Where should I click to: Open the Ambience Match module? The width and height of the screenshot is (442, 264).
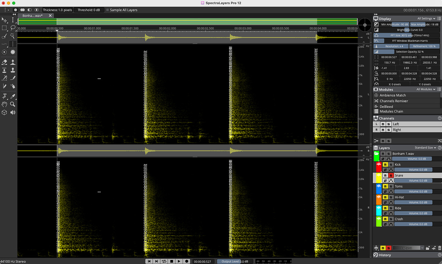pos(392,95)
